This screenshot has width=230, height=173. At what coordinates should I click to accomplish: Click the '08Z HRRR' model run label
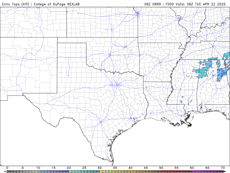[x=153, y=4]
